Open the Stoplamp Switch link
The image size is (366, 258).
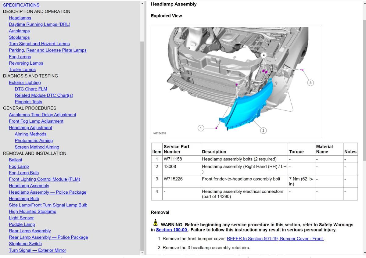click(x=25, y=244)
